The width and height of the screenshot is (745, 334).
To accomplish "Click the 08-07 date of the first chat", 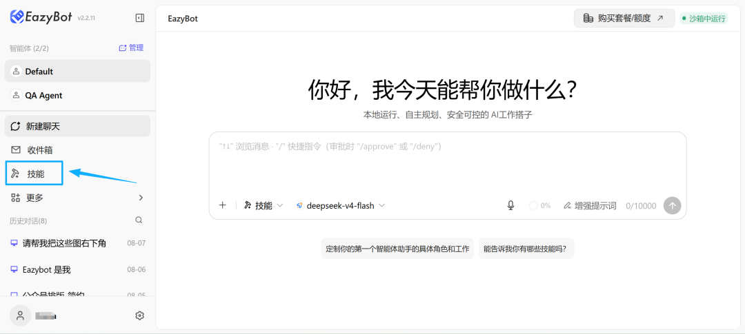I will [137, 243].
